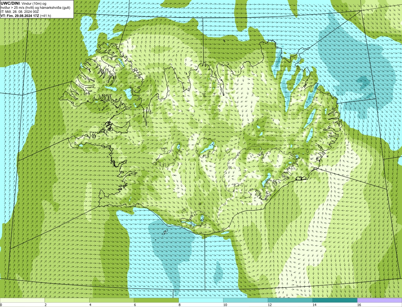Click the '8' label on the wind scale
Viewport: 402px width, 307px height.
click(180, 305)
